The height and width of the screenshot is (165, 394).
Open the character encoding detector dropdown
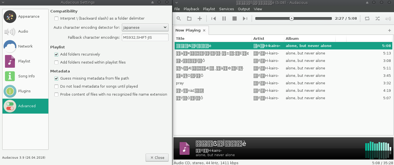click(145, 27)
